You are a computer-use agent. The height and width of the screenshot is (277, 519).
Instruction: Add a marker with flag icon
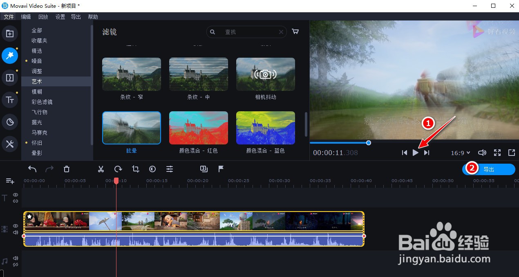pos(221,169)
